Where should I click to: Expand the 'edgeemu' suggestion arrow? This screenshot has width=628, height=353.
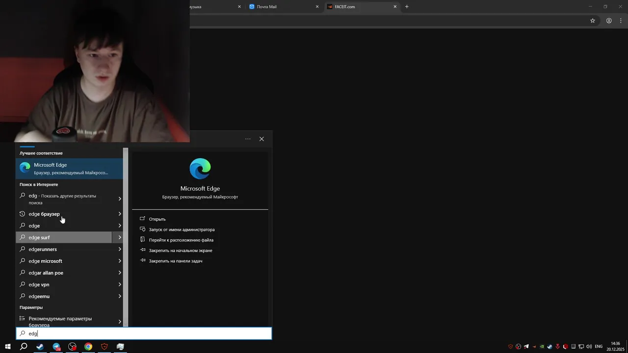coord(120,296)
